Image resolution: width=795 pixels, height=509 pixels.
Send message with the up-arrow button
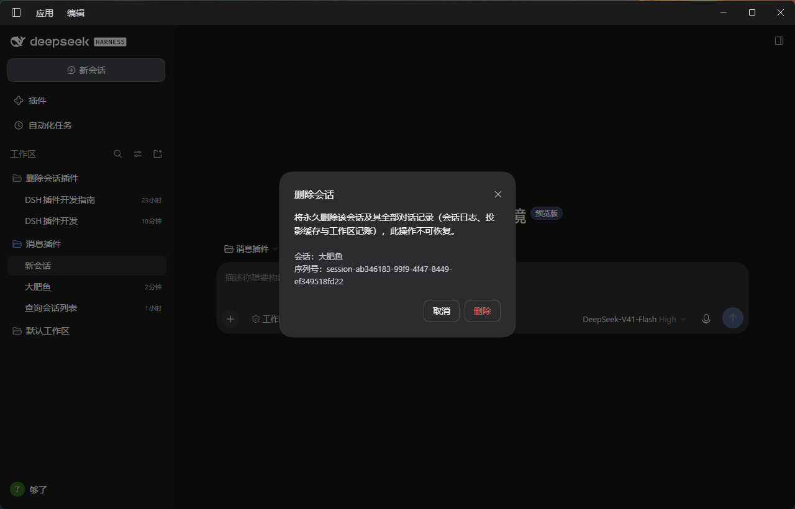click(x=733, y=318)
